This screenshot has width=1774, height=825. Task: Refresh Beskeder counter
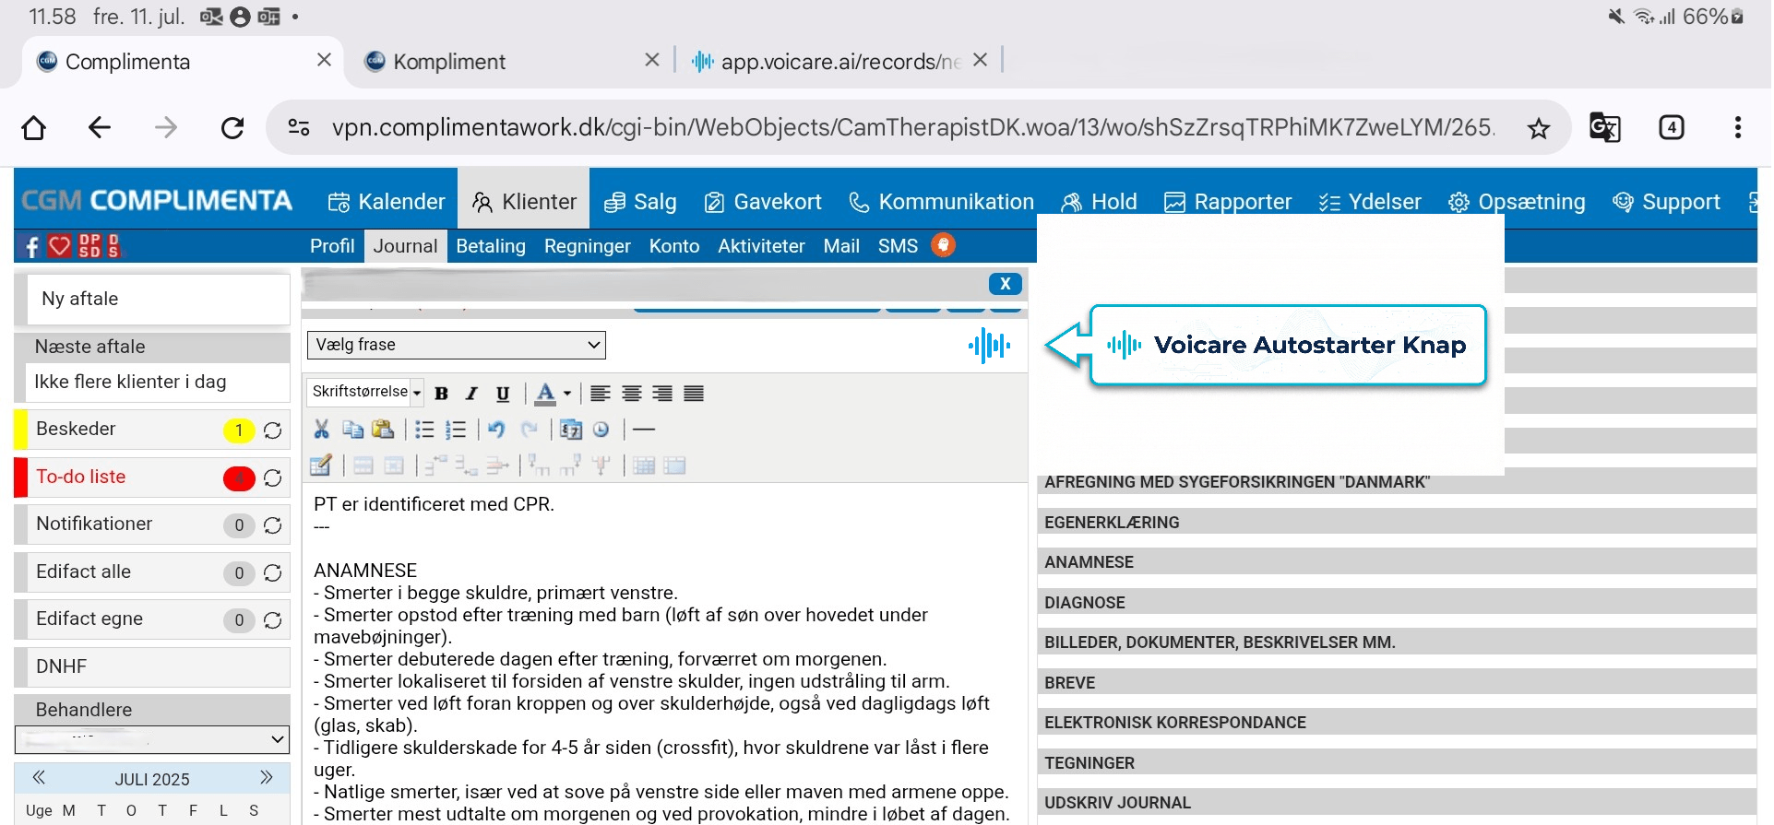coord(272,430)
